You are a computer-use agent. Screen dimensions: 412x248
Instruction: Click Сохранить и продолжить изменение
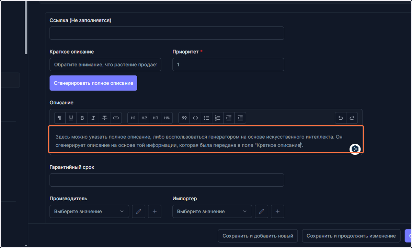pyautogui.click(x=351, y=236)
